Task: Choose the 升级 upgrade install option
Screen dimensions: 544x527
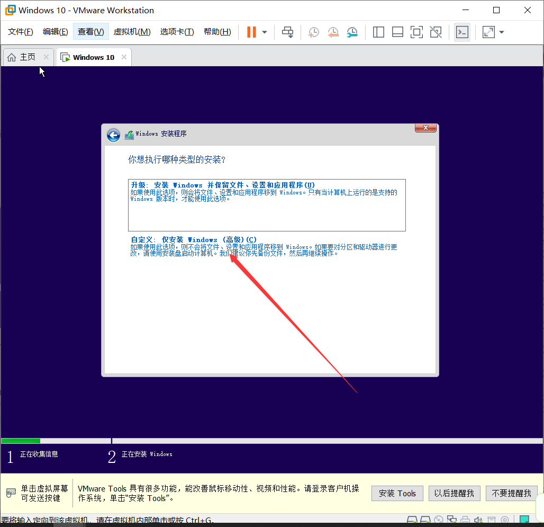Action: pyautogui.click(x=267, y=205)
